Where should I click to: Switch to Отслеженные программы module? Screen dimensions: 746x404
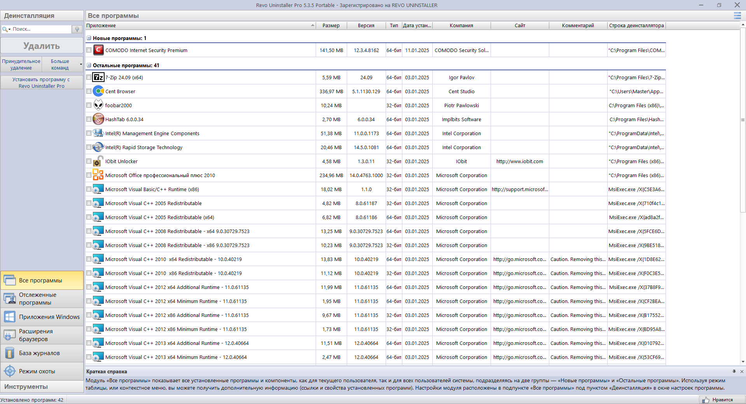[42, 298]
